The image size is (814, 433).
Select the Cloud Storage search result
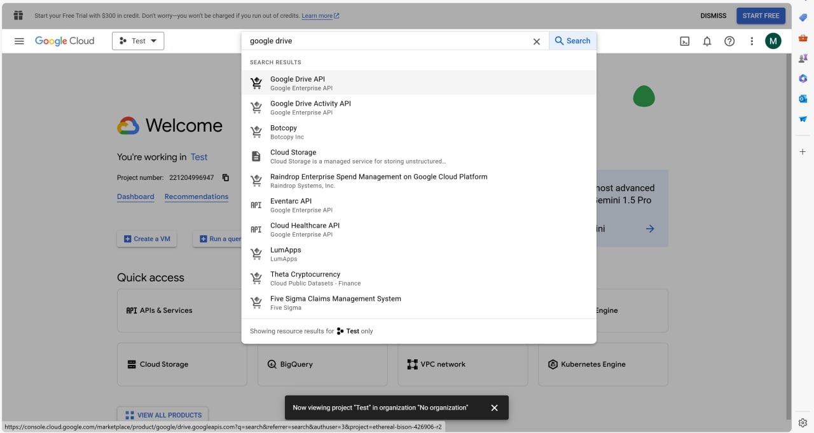coord(419,156)
